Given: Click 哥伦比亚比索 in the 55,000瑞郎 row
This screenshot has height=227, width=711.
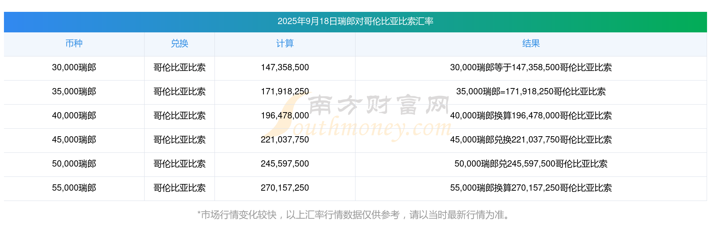Looking at the screenshot, I should (179, 188).
